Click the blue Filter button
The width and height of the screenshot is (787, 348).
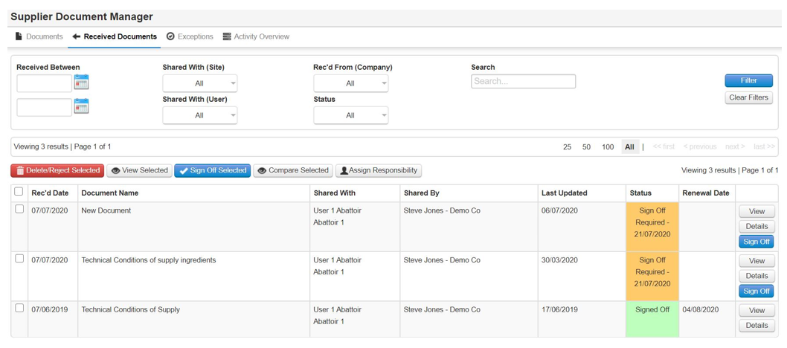coord(748,80)
